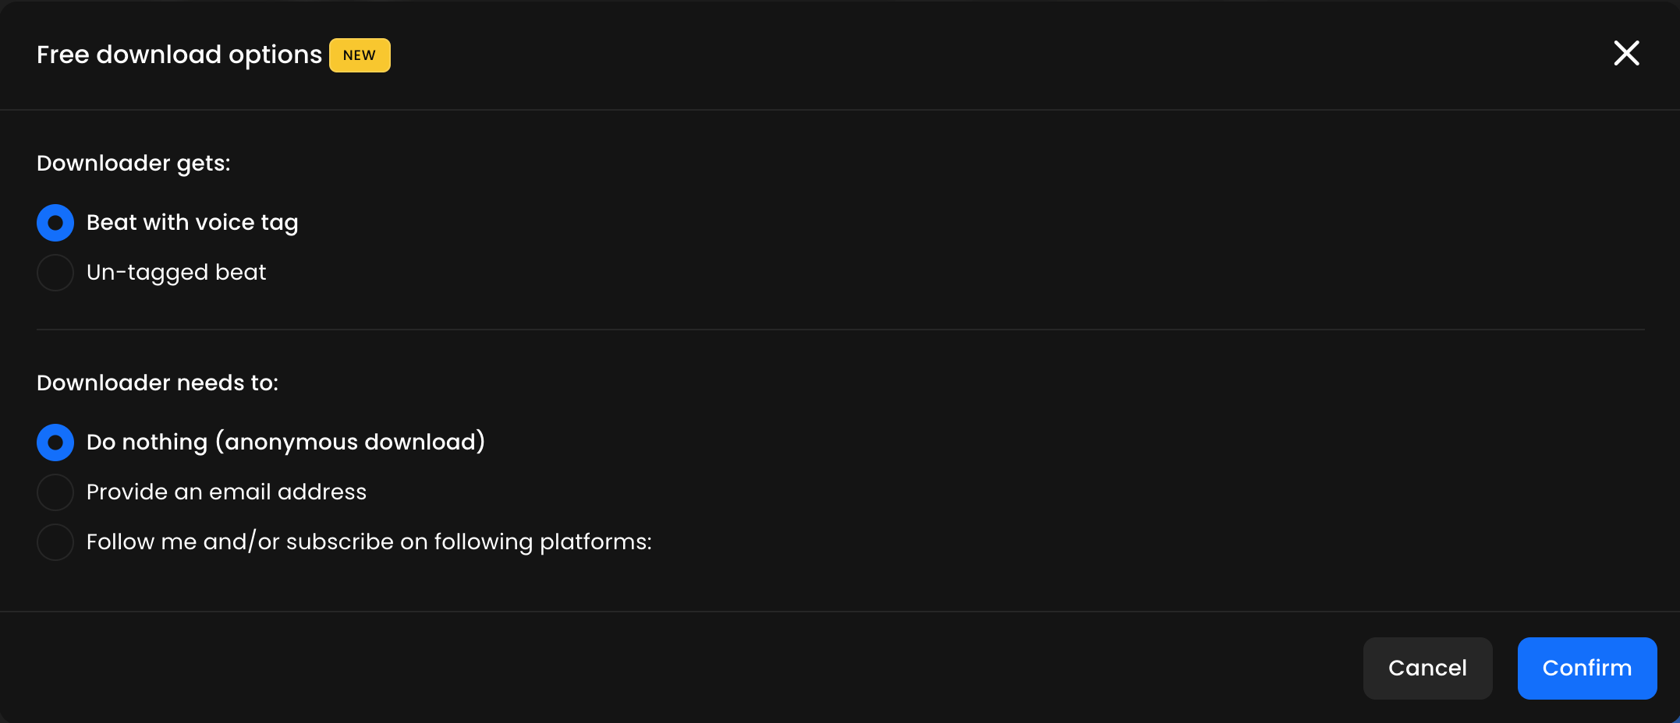Viewport: 1680px width, 723px height.
Task: Select the Do nothing anonymous download radio
Action: coord(55,443)
